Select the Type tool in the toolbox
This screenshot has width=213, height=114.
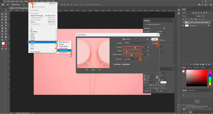(x=2, y=34)
